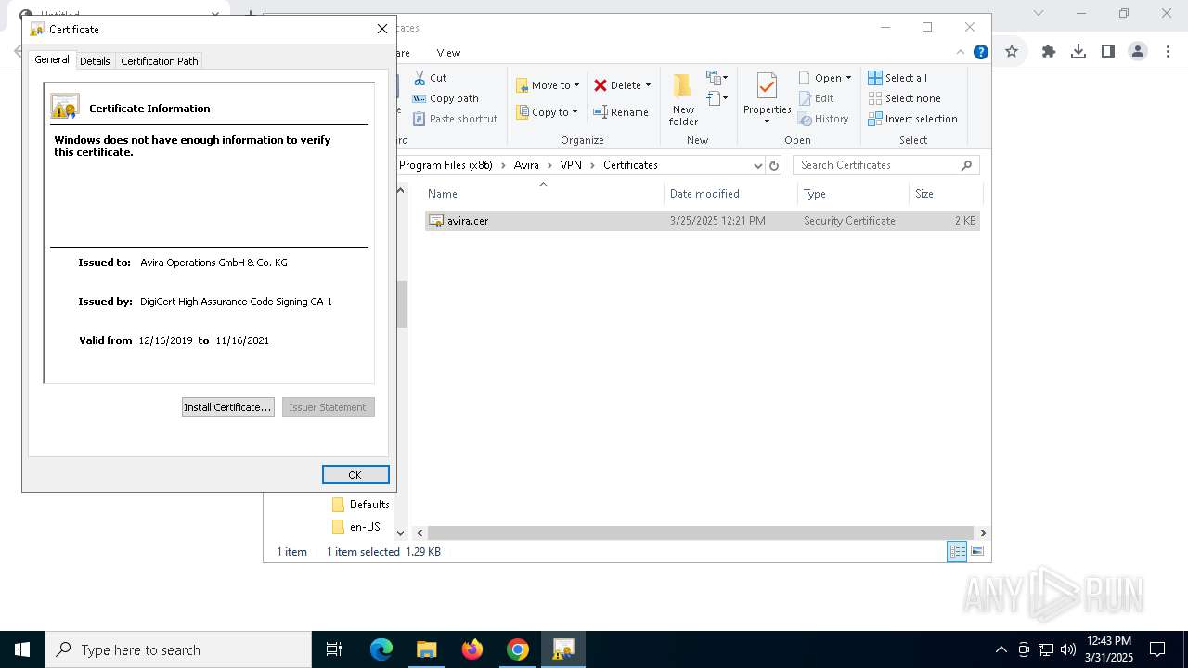Click Invert selection
Image resolution: width=1188 pixels, height=668 pixels.
(x=912, y=119)
